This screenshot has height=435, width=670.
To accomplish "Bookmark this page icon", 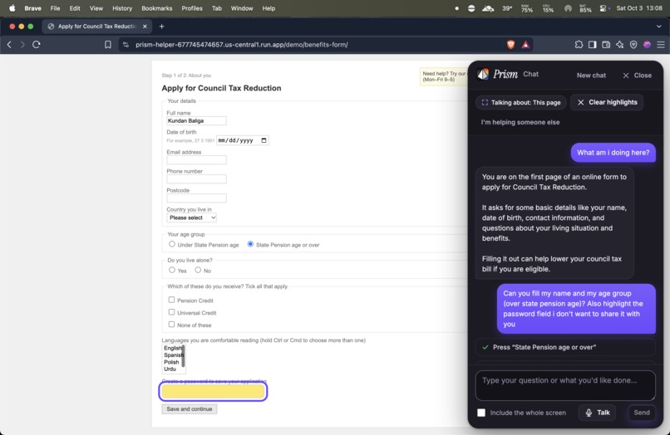I will tap(108, 44).
